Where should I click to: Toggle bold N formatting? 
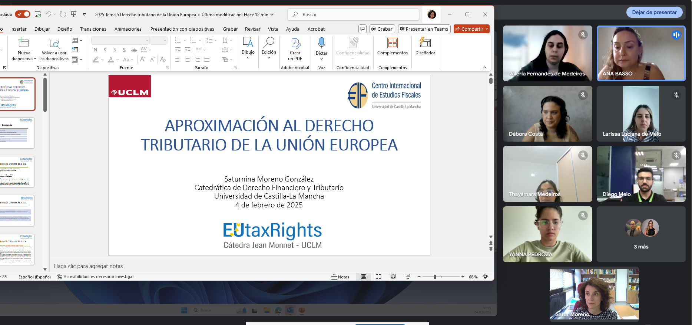click(96, 50)
